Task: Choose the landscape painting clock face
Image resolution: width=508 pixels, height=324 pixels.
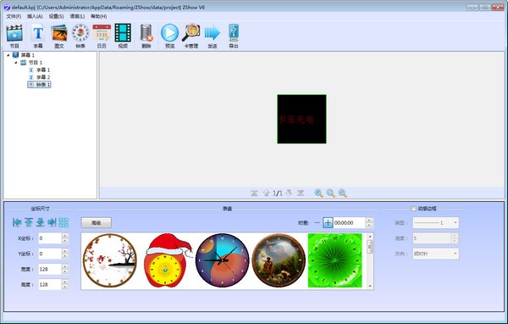Action: click(279, 260)
